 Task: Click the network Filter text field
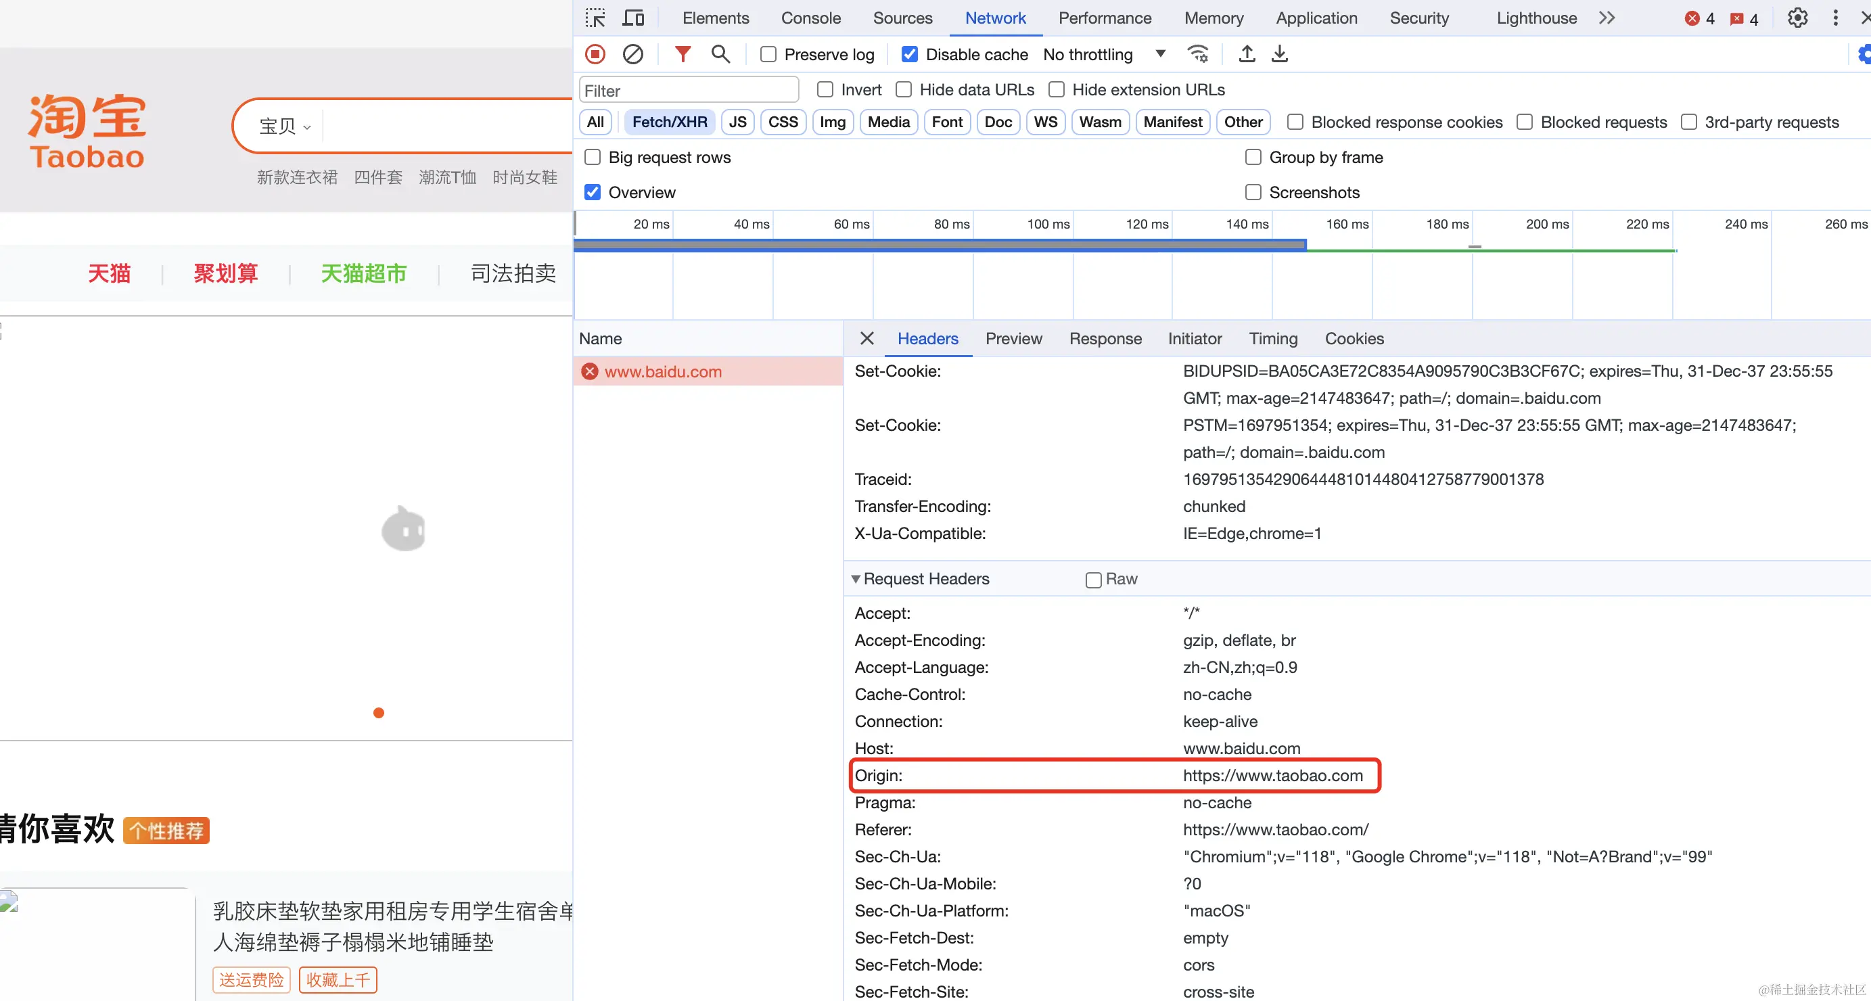[689, 90]
